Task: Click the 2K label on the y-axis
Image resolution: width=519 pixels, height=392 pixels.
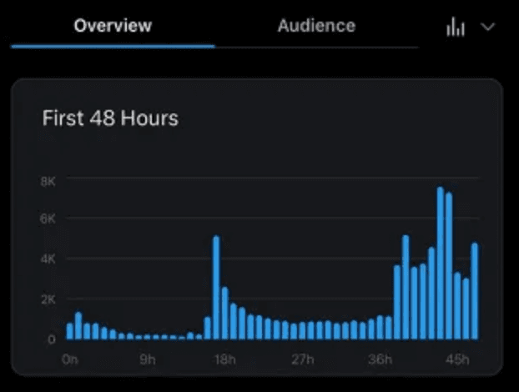Action: [x=48, y=299]
